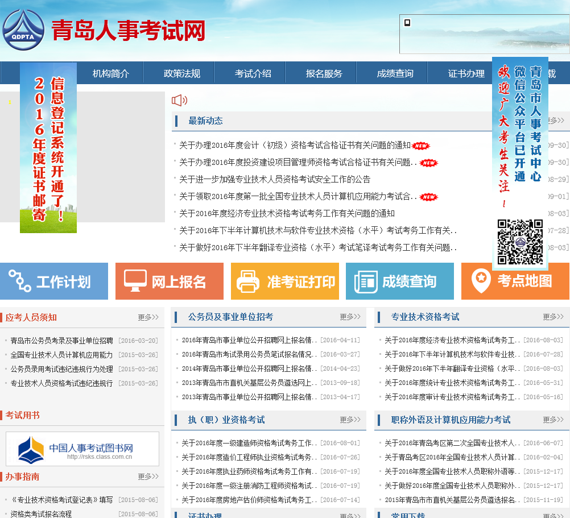Screen dimensions: 570x518
Task: Click the 最新动态 section heading
Action: (205, 121)
